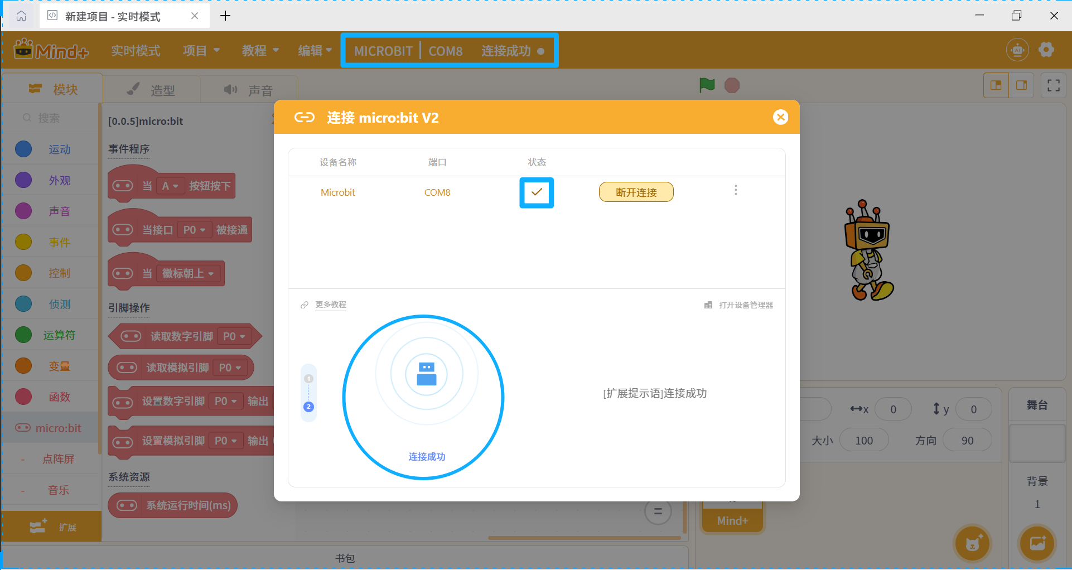The height and width of the screenshot is (570, 1072).
Task: Select the Mind+ sprite thumbnail
Action: pos(732,515)
